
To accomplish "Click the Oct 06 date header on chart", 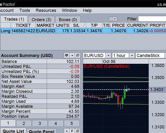I will (109, 61).
